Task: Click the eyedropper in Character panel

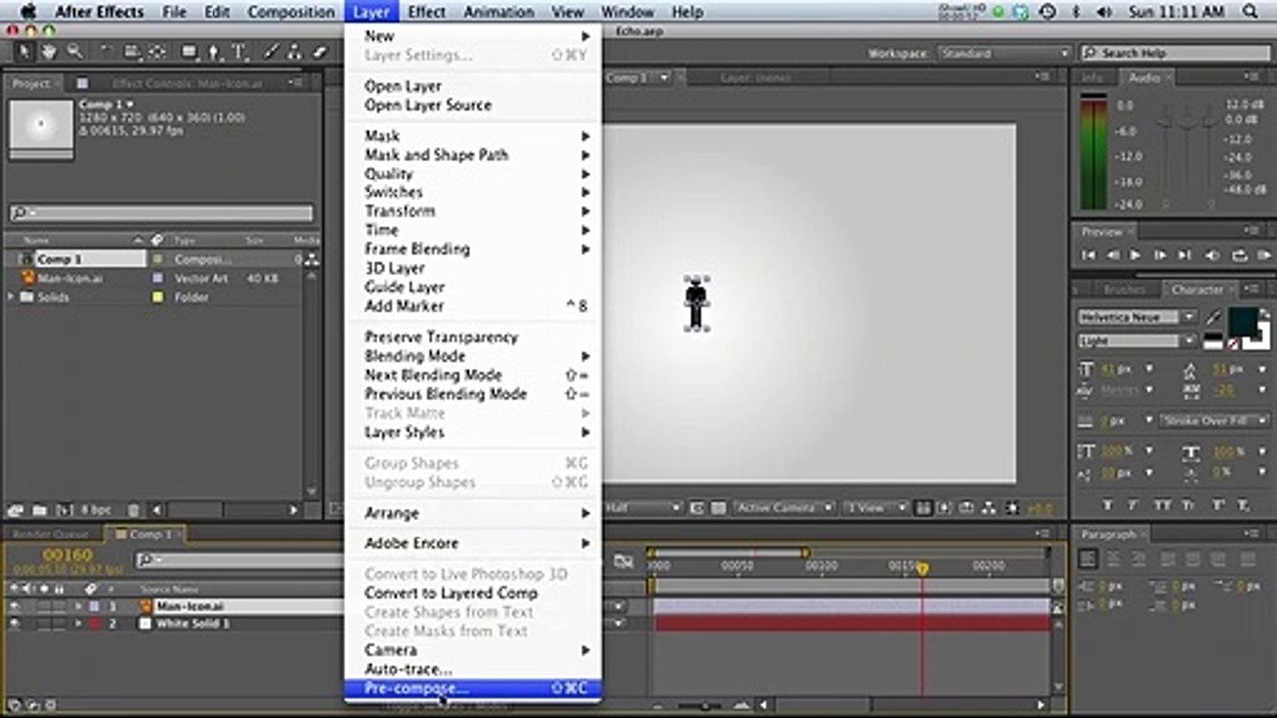Action: coord(1214,318)
